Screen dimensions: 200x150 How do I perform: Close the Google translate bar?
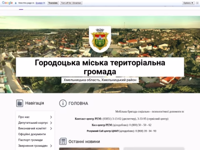tap(197, 3)
